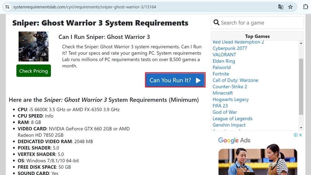The image size is (311, 175).
Task: Click the address bar URL
Action: click(85, 7)
